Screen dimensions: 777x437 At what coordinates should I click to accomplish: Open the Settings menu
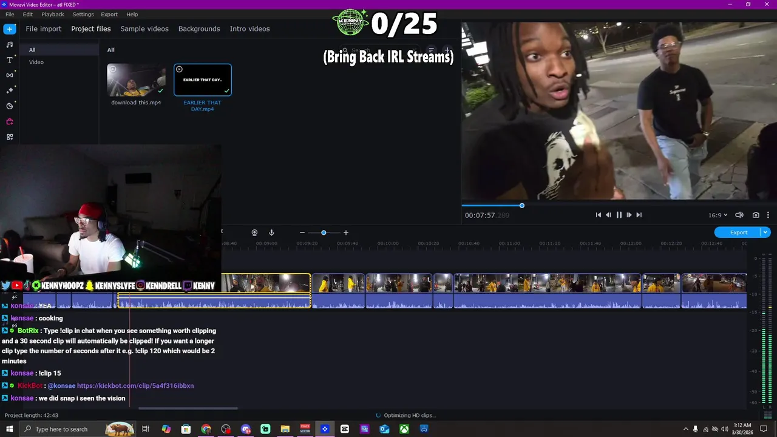click(83, 14)
